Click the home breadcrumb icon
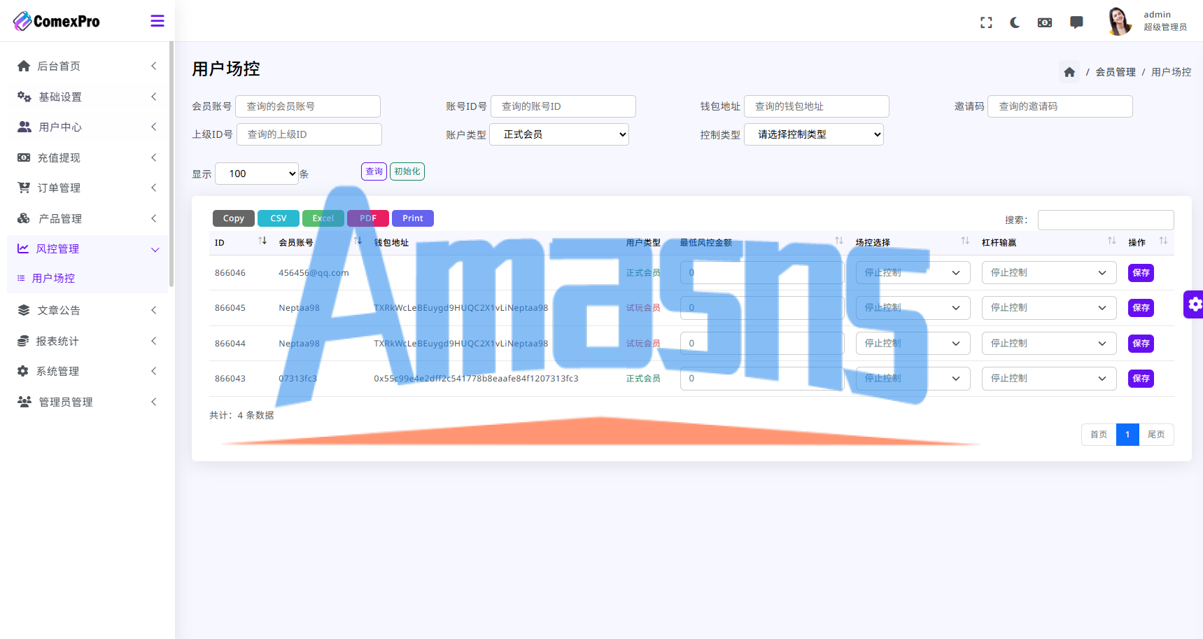 1069,72
